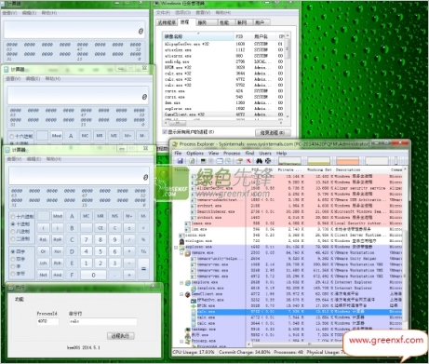Select the vmware.exe process icon in the tree
429x364 pixels.
[188, 253]
